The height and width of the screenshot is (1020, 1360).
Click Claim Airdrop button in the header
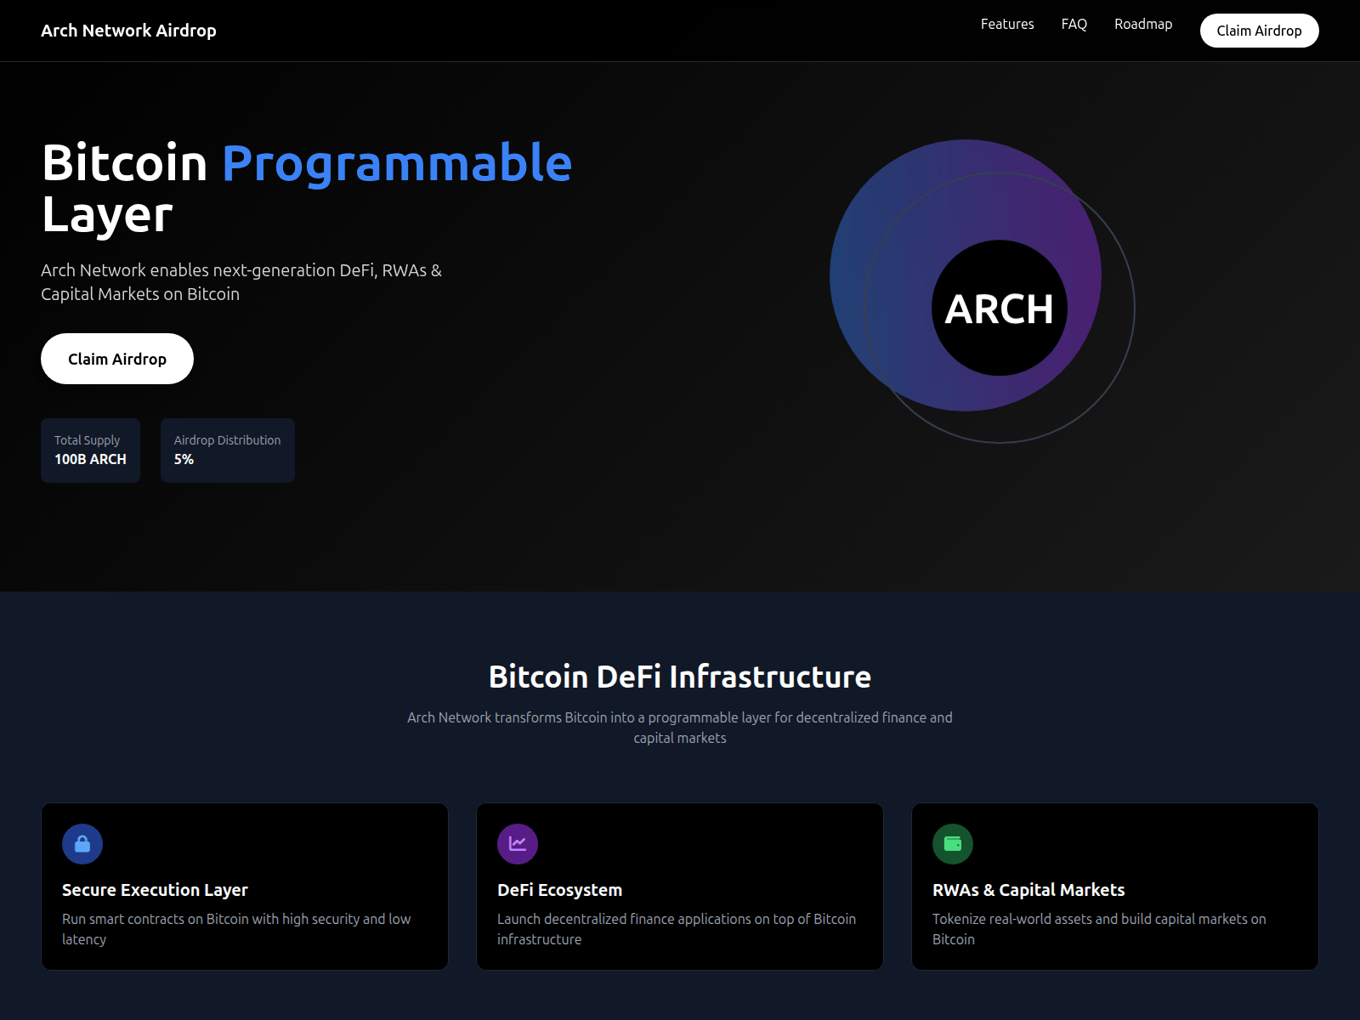coord(1259,31)
